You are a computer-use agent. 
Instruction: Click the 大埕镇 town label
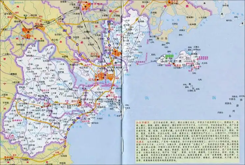tap(204, 17)
